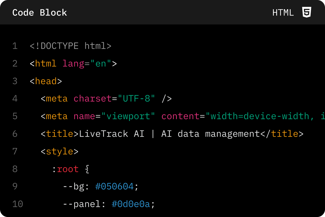Click the HTML5 shield icon
325x217 pixels.
307,12
